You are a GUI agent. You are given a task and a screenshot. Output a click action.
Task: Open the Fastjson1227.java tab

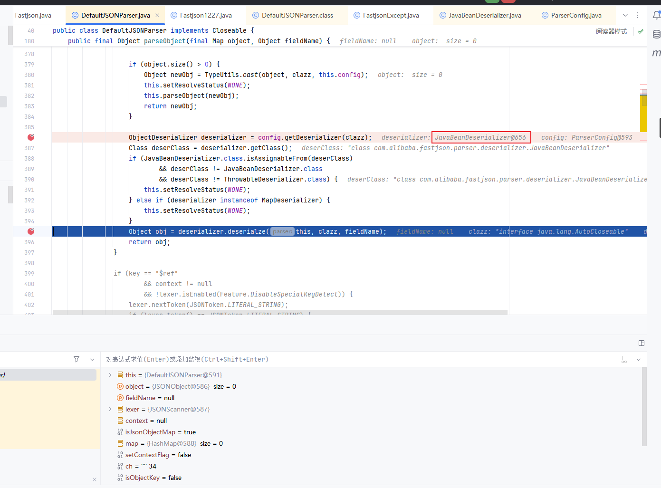coord(205,15)
